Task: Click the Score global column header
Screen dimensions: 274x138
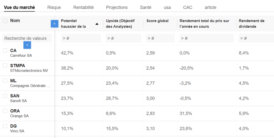Action: click(157, 21)
